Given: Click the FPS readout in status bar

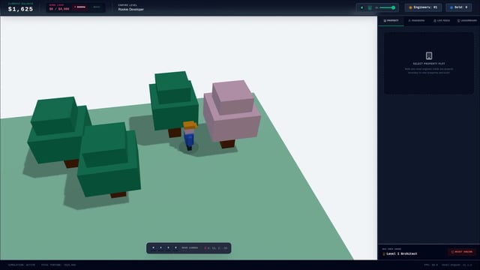Looking at the screenshot, I should click(x=431, y=265).
